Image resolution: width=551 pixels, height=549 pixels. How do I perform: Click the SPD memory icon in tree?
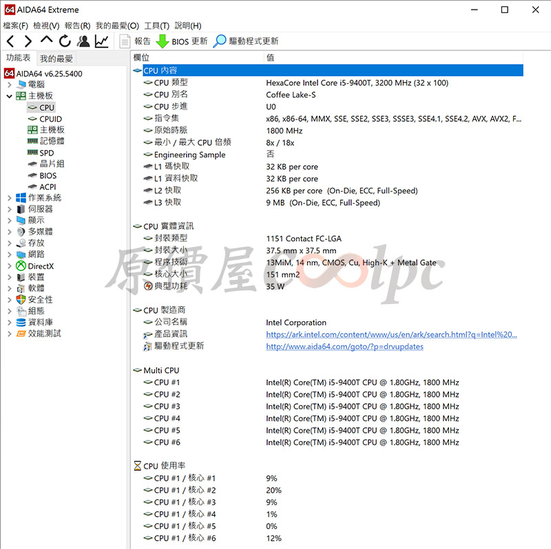coord(32,152)
